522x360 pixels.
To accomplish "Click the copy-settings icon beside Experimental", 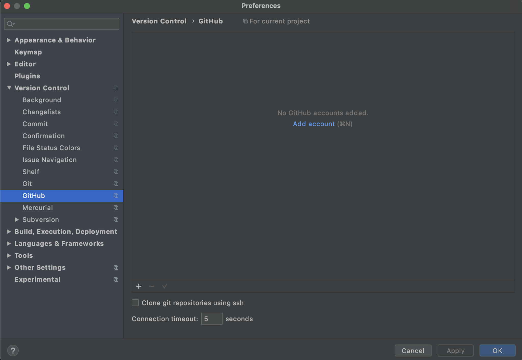I will tap(116, 279).
